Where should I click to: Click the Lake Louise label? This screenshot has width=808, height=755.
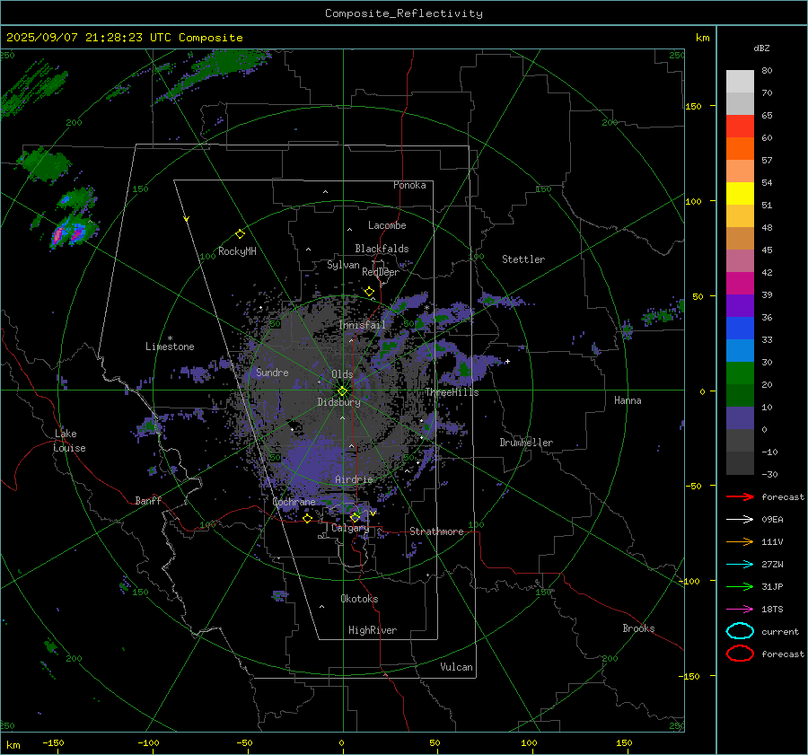tap(70, 441)
